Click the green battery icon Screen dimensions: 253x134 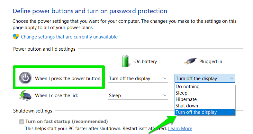coord(125,61)
